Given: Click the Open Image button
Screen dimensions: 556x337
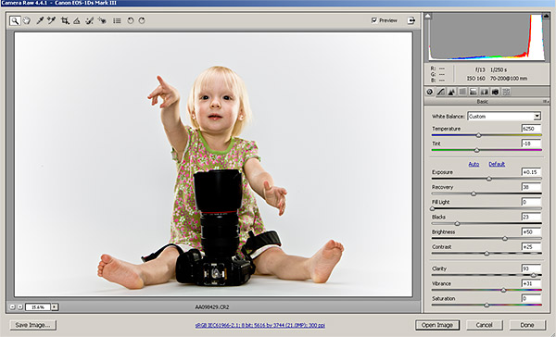Looking at the screenshot, I should 437,325.
